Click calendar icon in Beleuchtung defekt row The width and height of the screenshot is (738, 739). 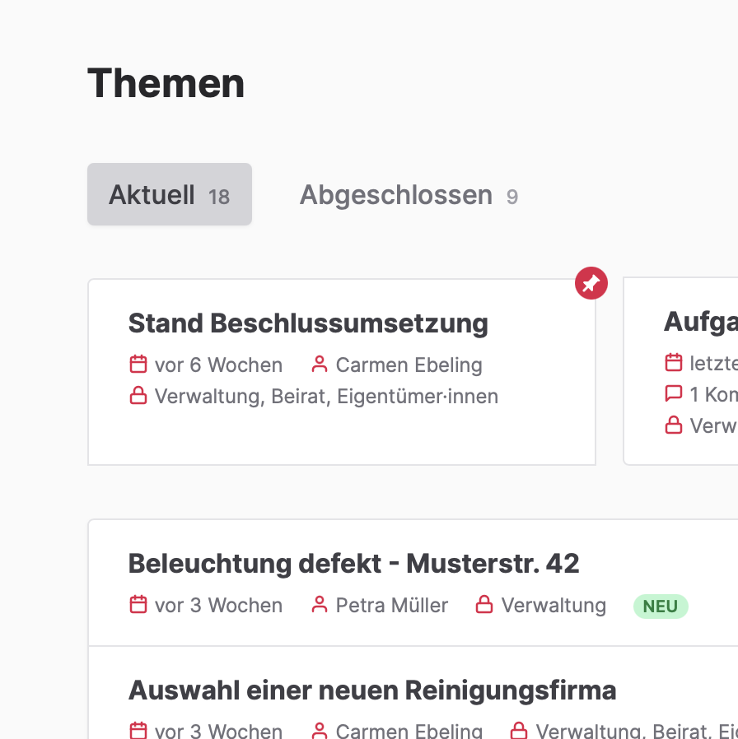tap(138, 606)
